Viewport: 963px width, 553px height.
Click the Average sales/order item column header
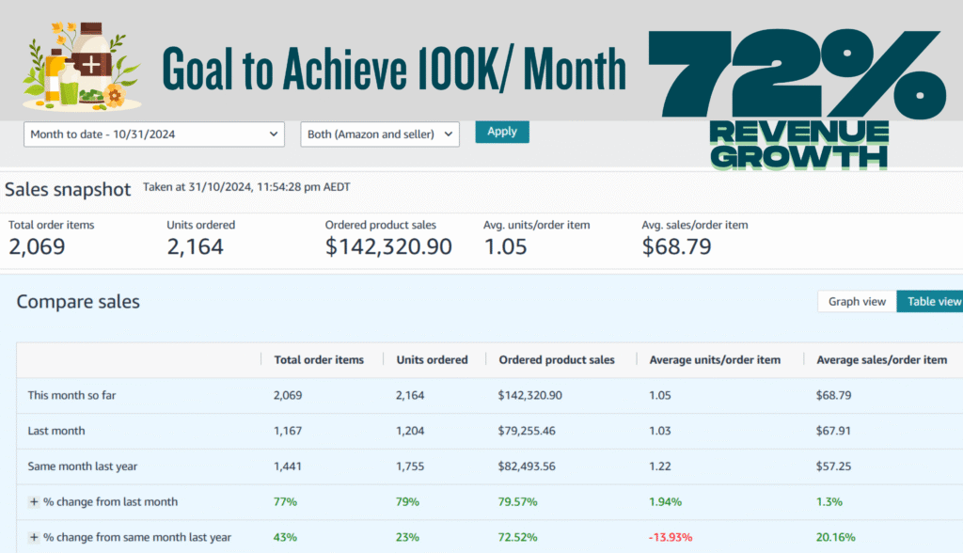tap(881, 360)
